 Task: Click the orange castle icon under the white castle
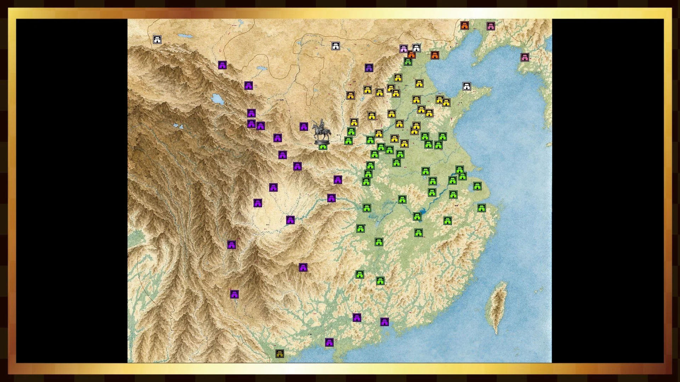[x=411, y=55]
